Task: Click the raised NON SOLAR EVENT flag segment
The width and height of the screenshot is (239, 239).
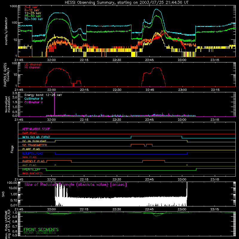Action: click(x=156, y=136)
